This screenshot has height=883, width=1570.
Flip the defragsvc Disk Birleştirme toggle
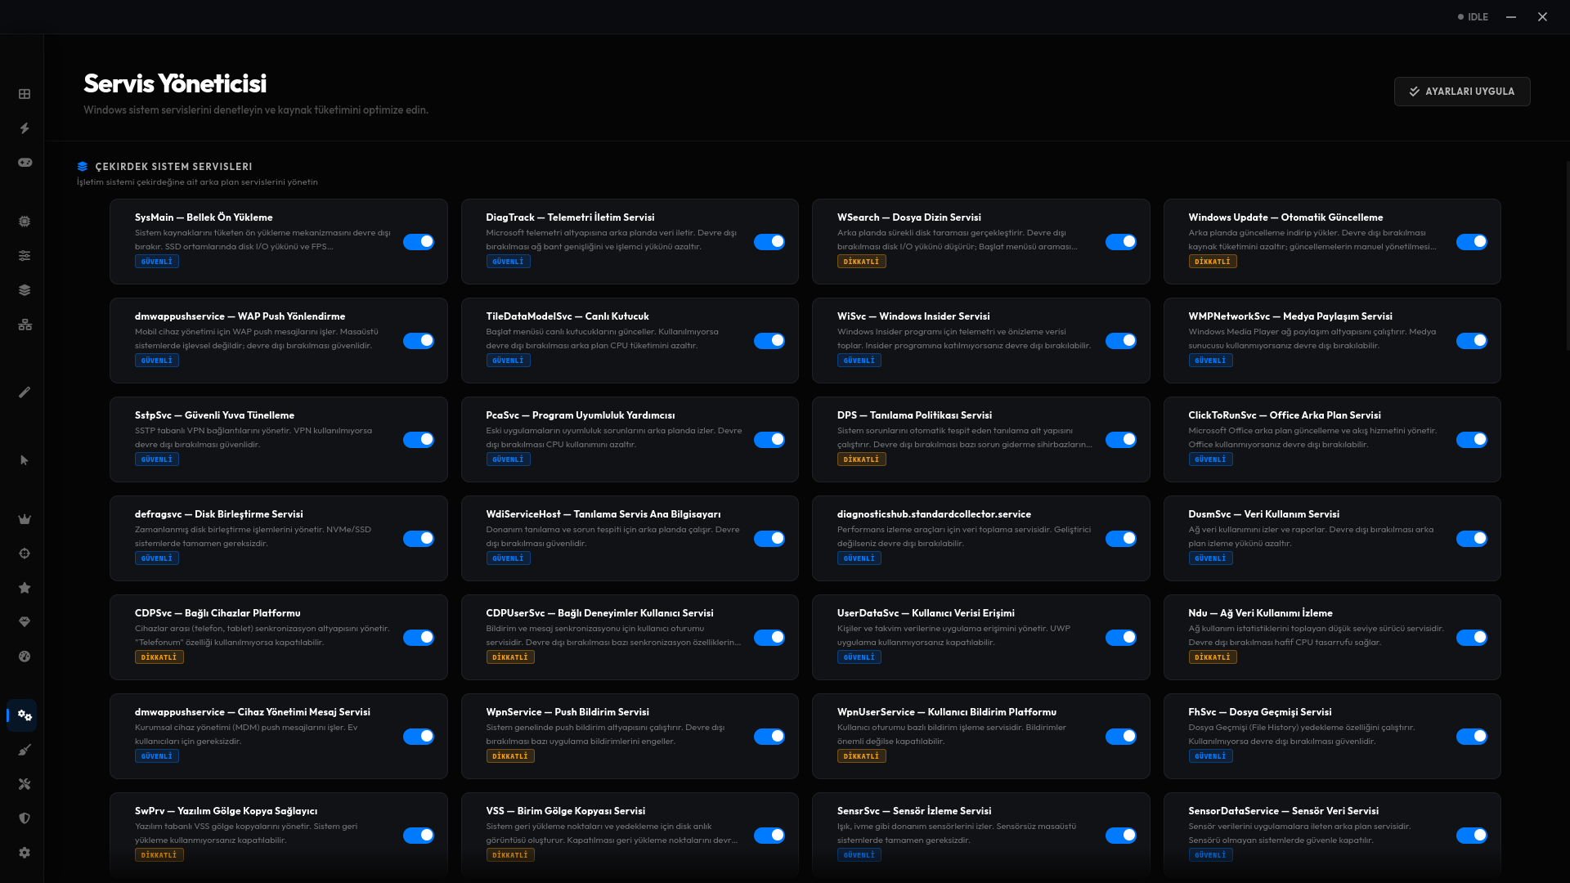(419, 539)
